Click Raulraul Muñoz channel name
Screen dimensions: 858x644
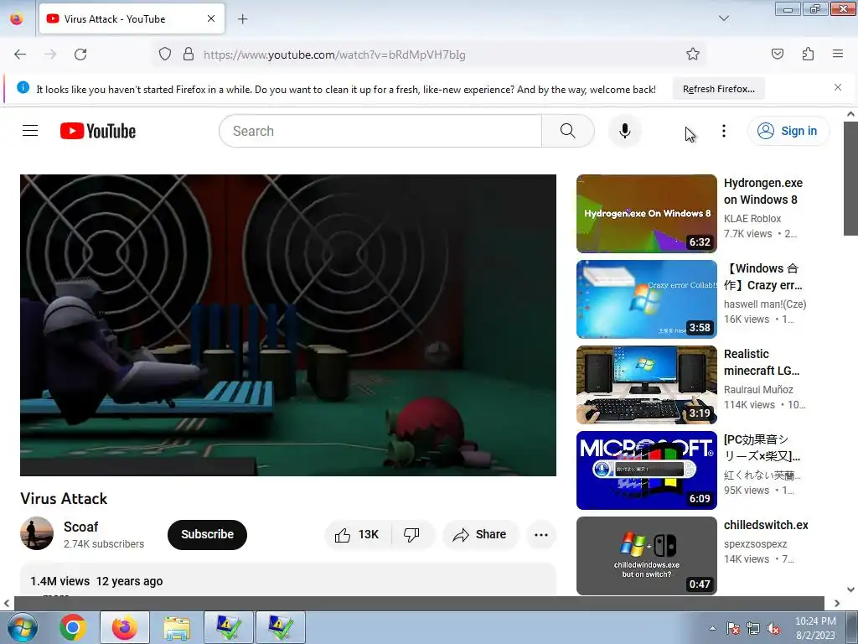(x=758, y=389)
